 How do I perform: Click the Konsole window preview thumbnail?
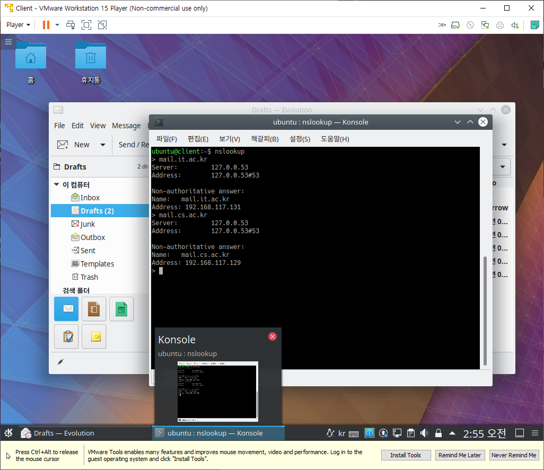pyautogui.click(x=218, y=392)
